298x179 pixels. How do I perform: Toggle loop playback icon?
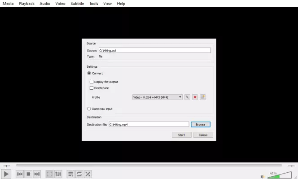click(79, 174)
